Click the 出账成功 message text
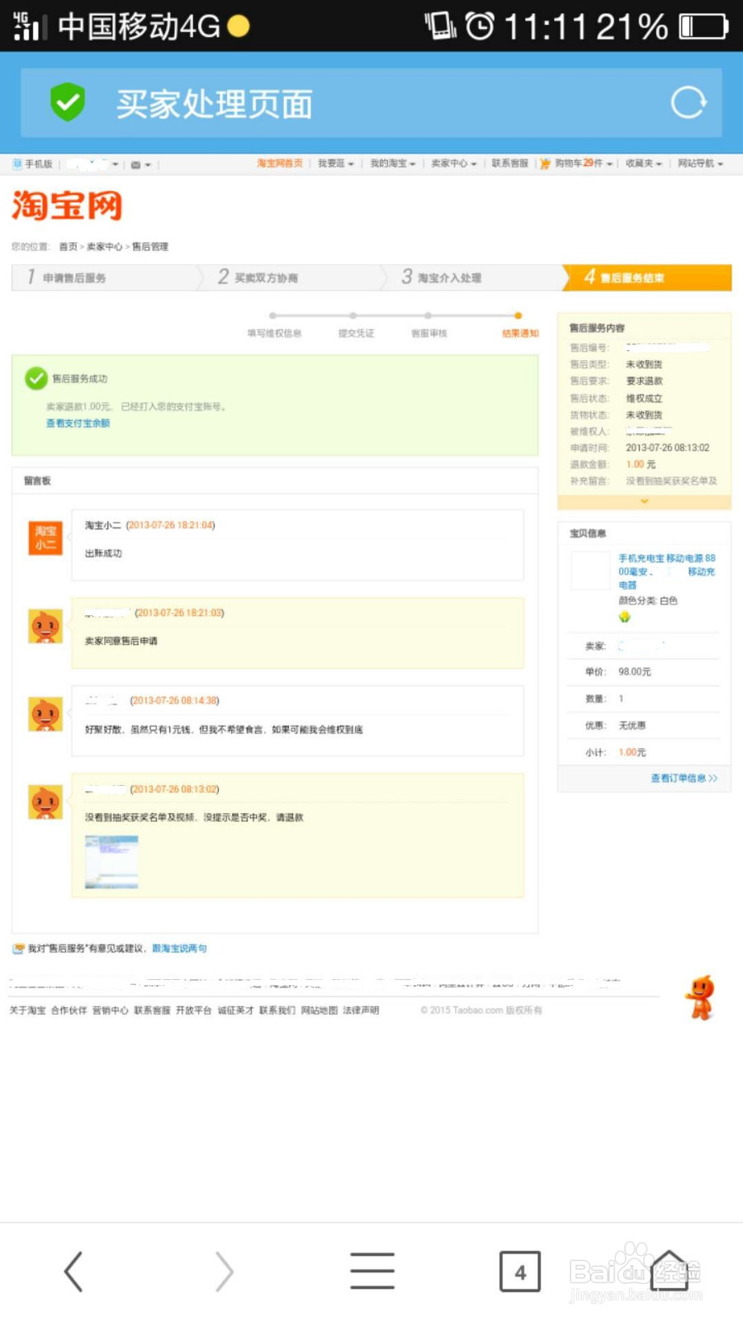 click(x=103, y=553)
